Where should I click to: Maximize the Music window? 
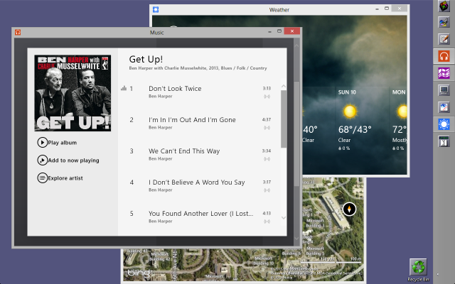tap(279, 31)
